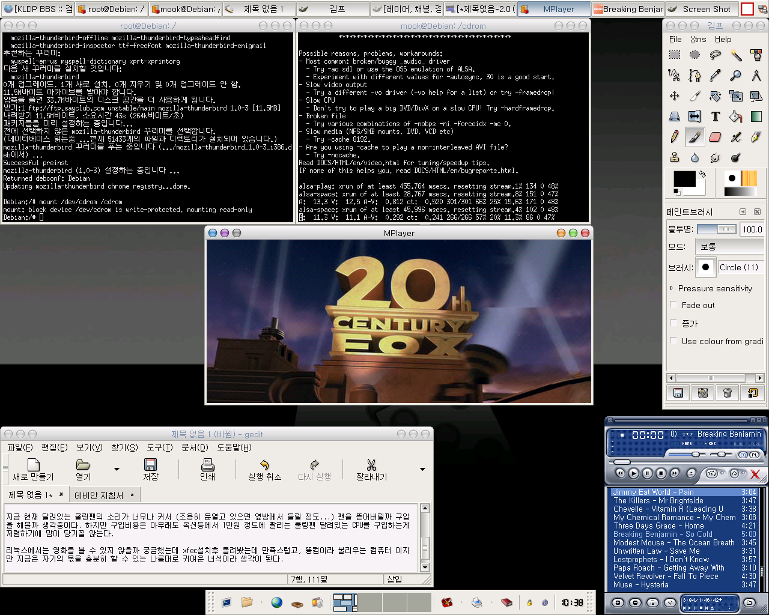
Task: Toggle the PL playlist button in player
Action: click(755, 455)
